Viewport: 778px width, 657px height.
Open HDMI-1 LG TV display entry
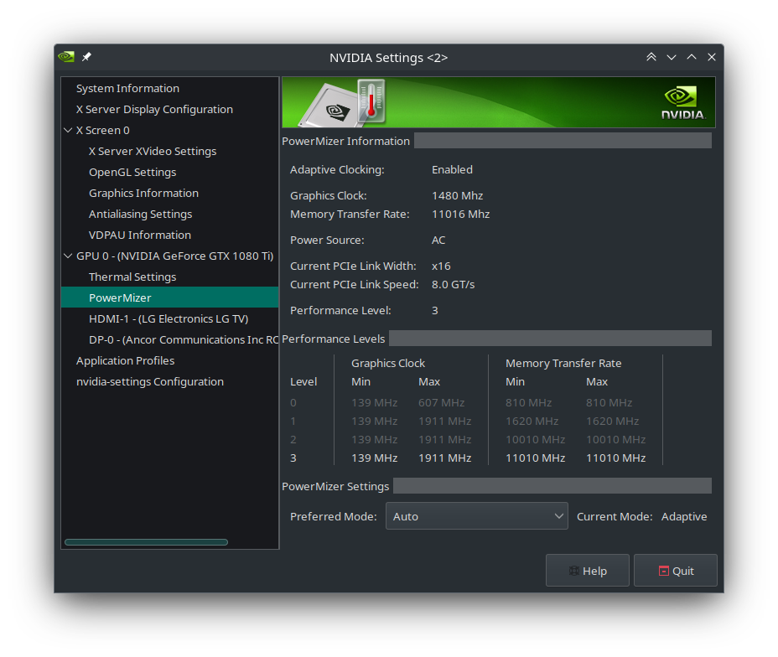tap(169, 318)
